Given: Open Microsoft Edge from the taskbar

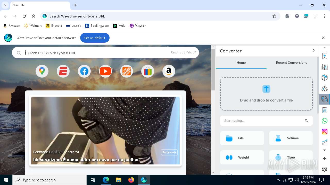Looking at the screenshot, I should click(x=106, y=180).
